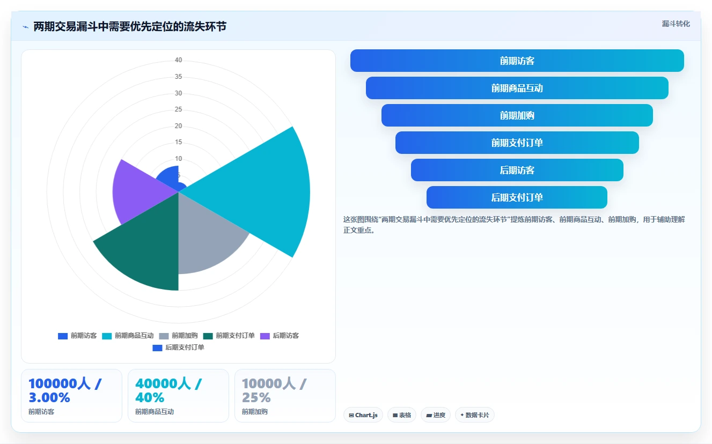Toggle the 后期访客 legend label
This screenshot has width=712, height=444.
[286, 336]
